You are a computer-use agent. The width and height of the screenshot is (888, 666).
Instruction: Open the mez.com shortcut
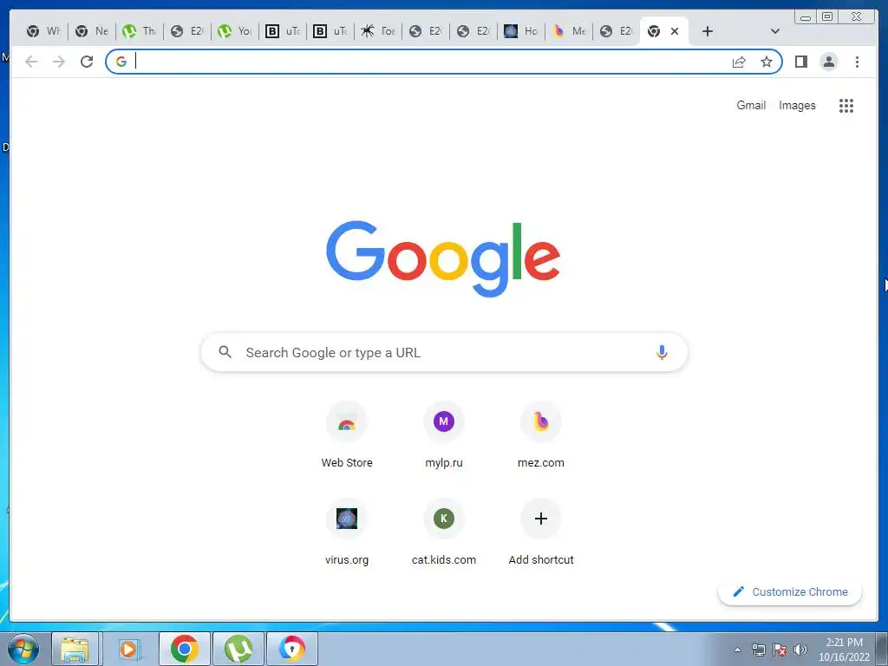click(x=541, y=436)
